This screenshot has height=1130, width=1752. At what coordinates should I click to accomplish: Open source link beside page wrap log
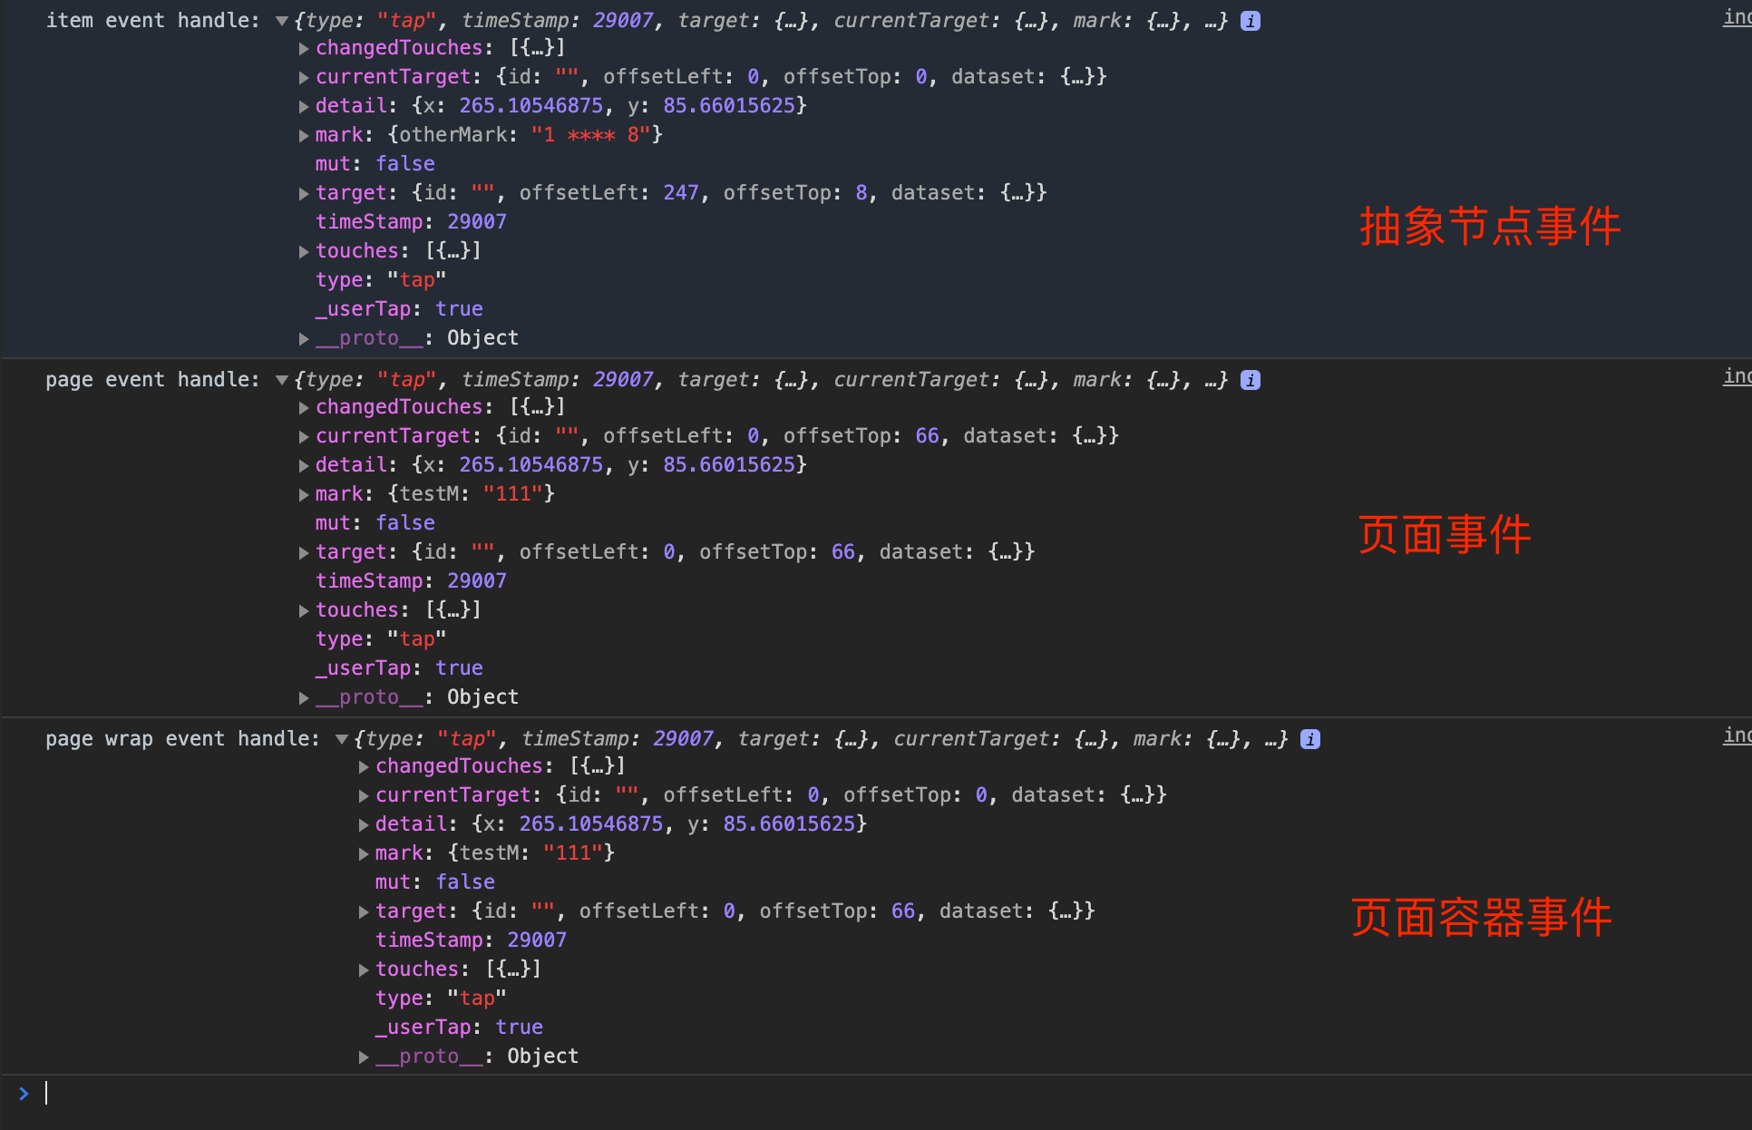pyautogui.click(x=1737, y=735)
